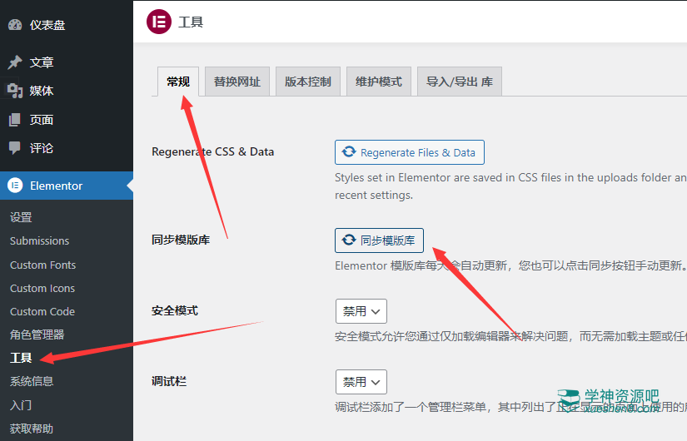Switch to the 版本控制 tab
687x441 pixels.
(308, 82)
